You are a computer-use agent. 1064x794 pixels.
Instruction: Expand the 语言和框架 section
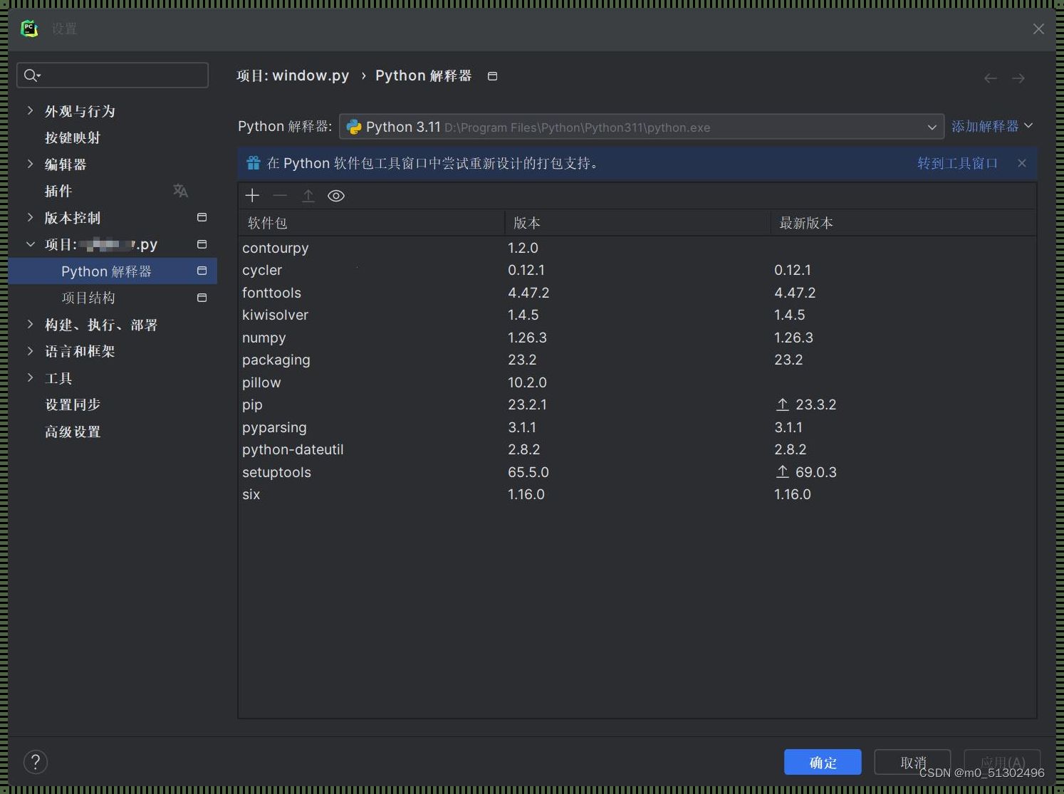pos(30,351)
